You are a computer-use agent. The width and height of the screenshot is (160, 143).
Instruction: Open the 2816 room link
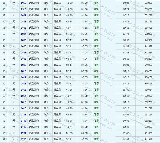[x=23, y=108]
